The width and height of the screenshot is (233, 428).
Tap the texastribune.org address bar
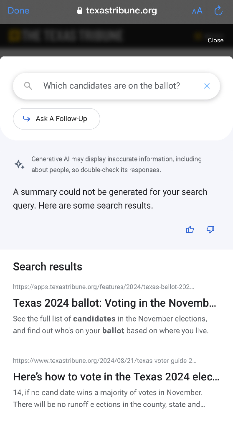117,10
